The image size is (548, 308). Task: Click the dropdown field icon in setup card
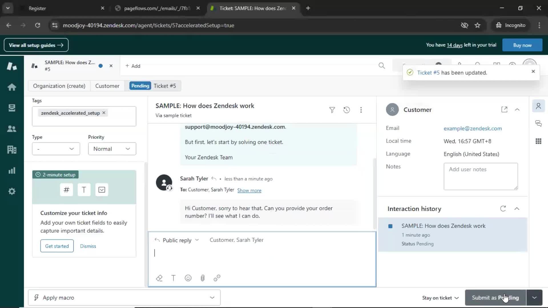(x=102, y=190)
